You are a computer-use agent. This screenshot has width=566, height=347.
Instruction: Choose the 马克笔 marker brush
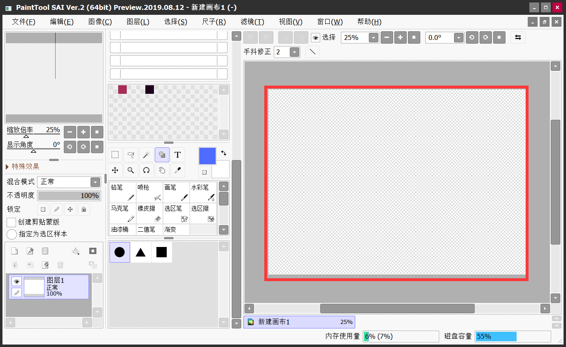(123, 214)
